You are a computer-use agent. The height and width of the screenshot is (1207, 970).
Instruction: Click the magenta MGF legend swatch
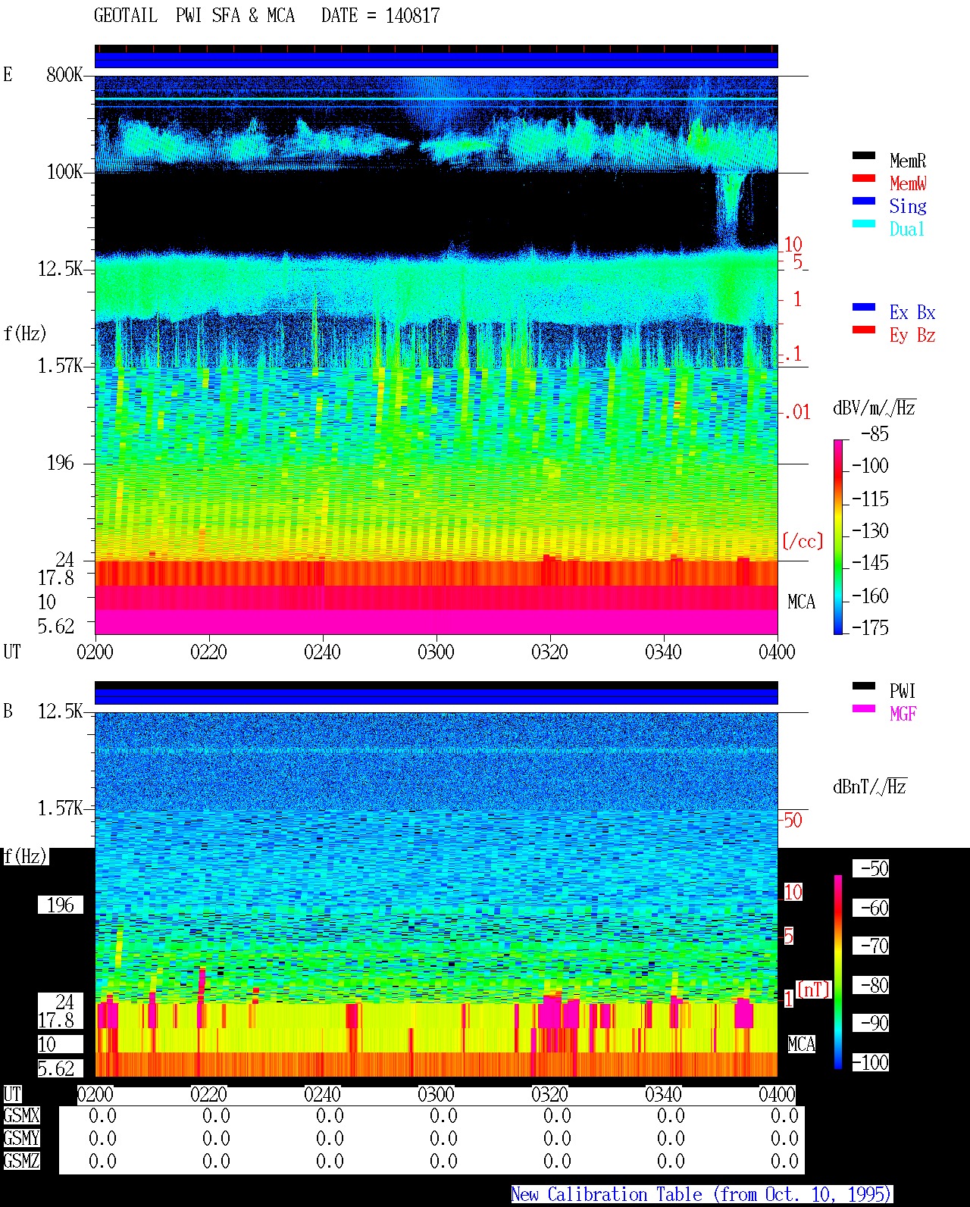point(863,708)
